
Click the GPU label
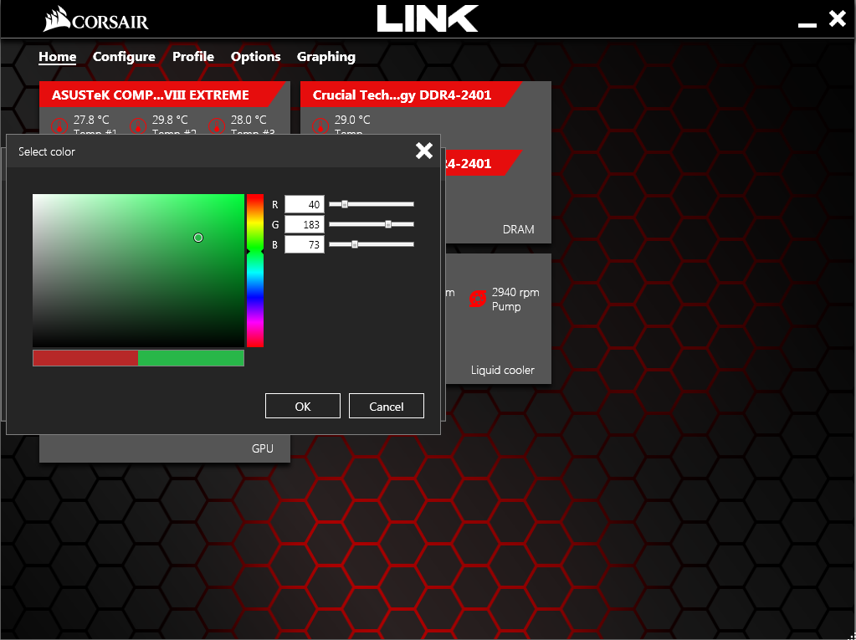coord(262,448)
